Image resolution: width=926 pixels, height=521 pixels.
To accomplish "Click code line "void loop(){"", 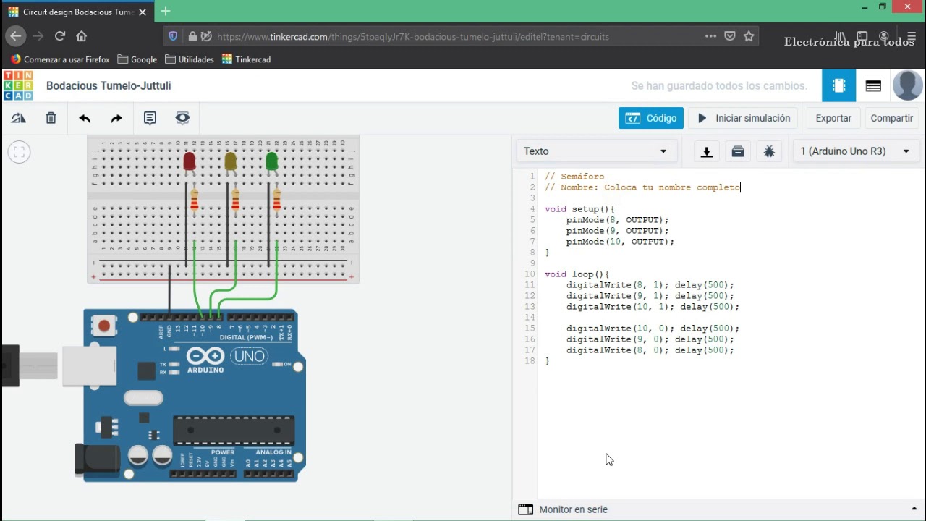I will point(577,274).
